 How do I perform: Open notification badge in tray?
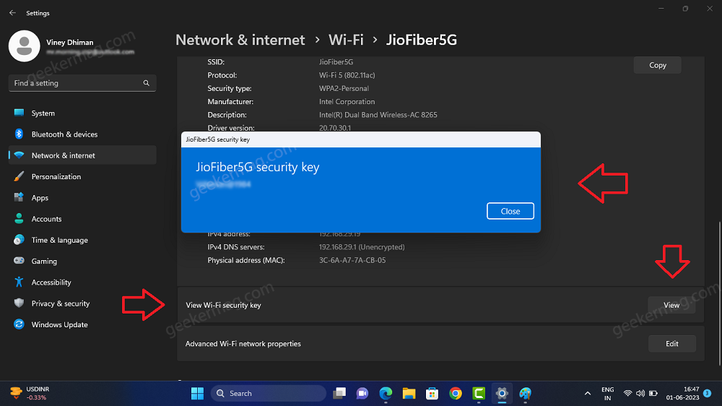708,393
